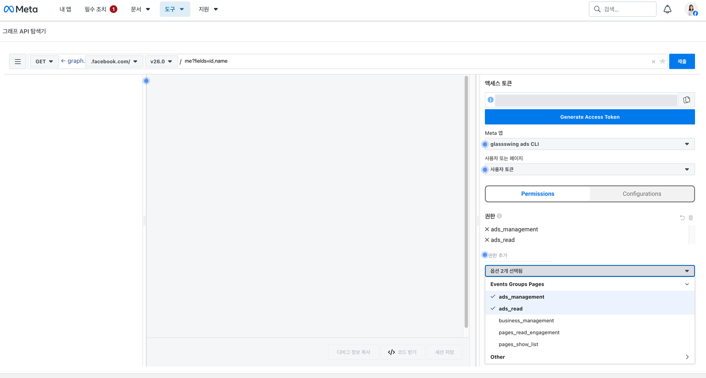Image resolution: width=706 pixels, height=378 pixels.
Task: Click the response panel vertical scrollbar
Action: coord(466,202)
